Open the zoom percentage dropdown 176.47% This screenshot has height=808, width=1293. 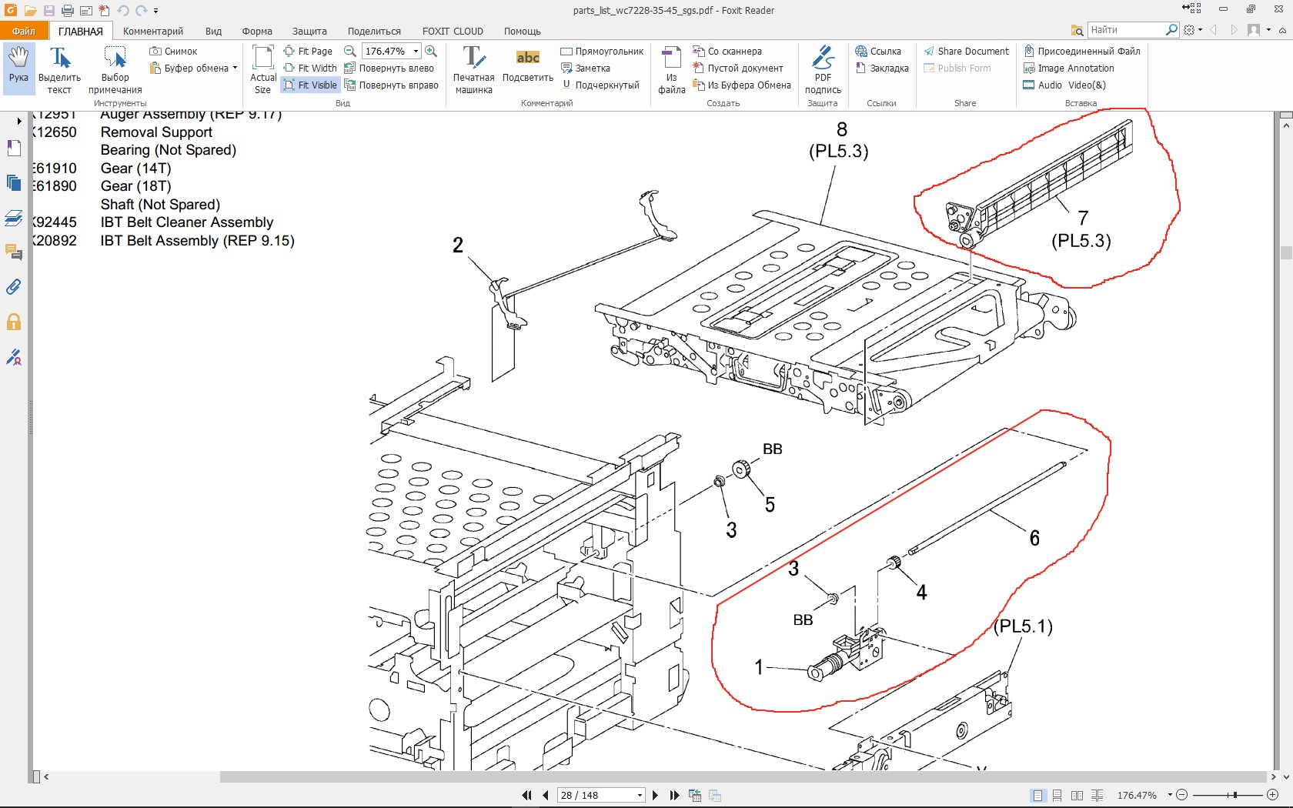(416, 52)
